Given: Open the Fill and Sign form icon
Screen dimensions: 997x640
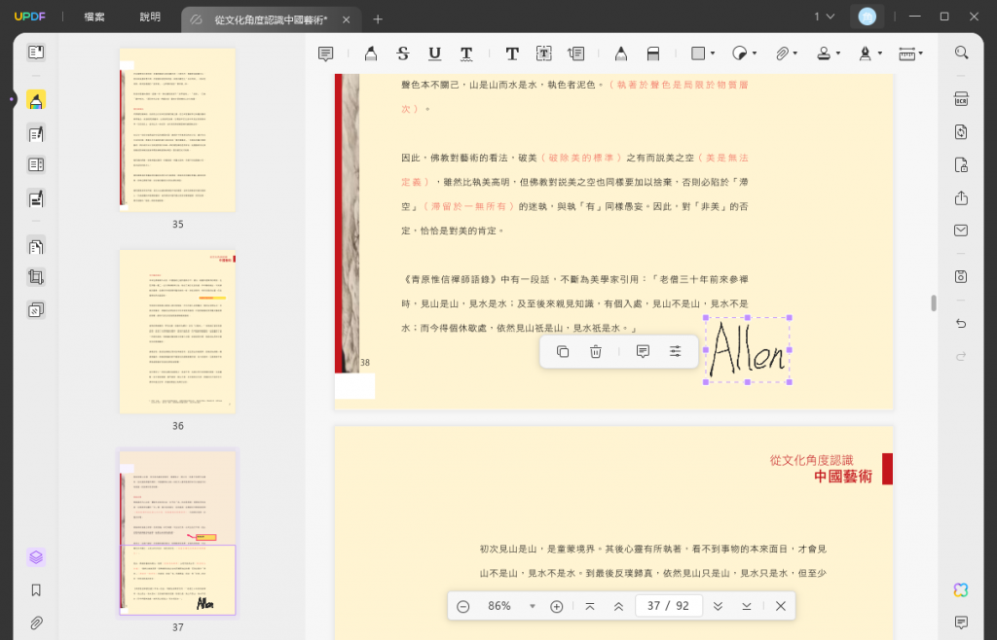Looking at the screenshot, I should click(36, 198).
